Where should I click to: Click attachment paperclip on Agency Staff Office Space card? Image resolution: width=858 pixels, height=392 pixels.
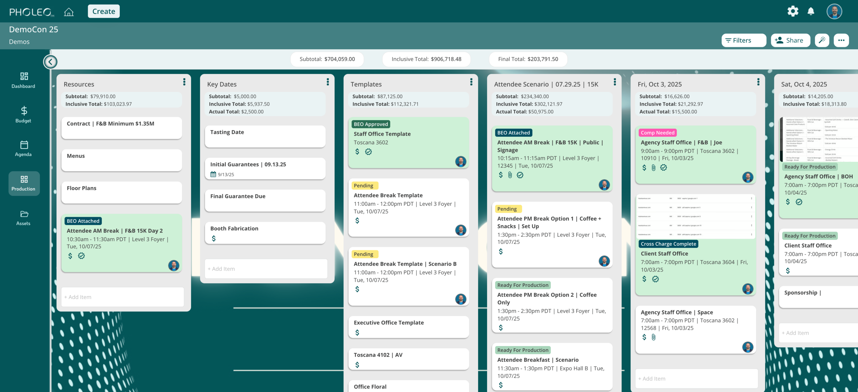[653, 337]
